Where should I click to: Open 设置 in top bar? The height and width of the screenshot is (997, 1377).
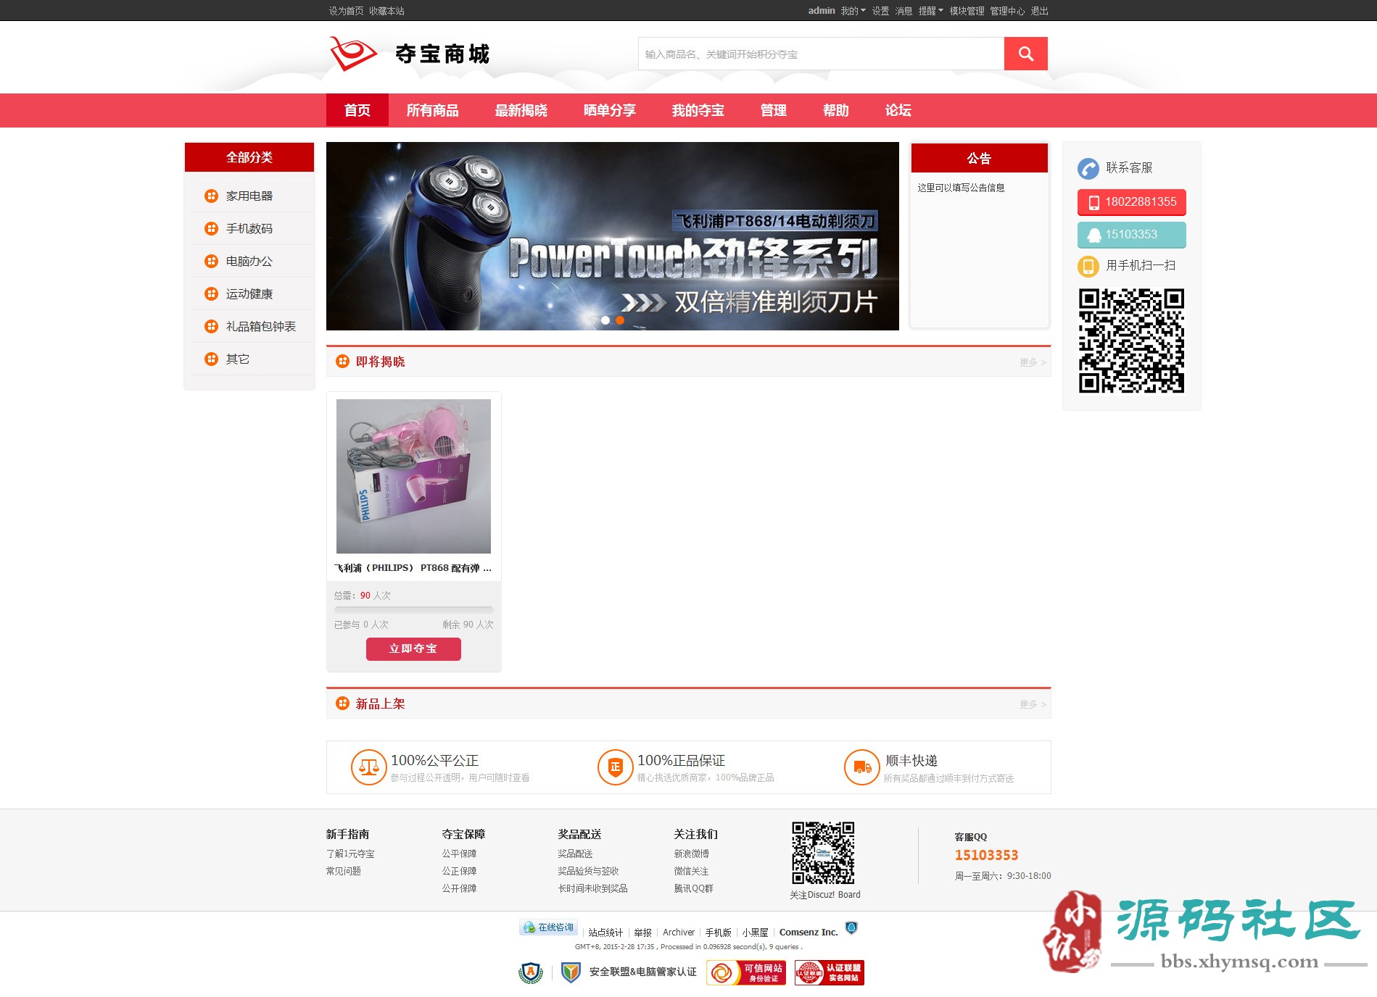[880, 11]
